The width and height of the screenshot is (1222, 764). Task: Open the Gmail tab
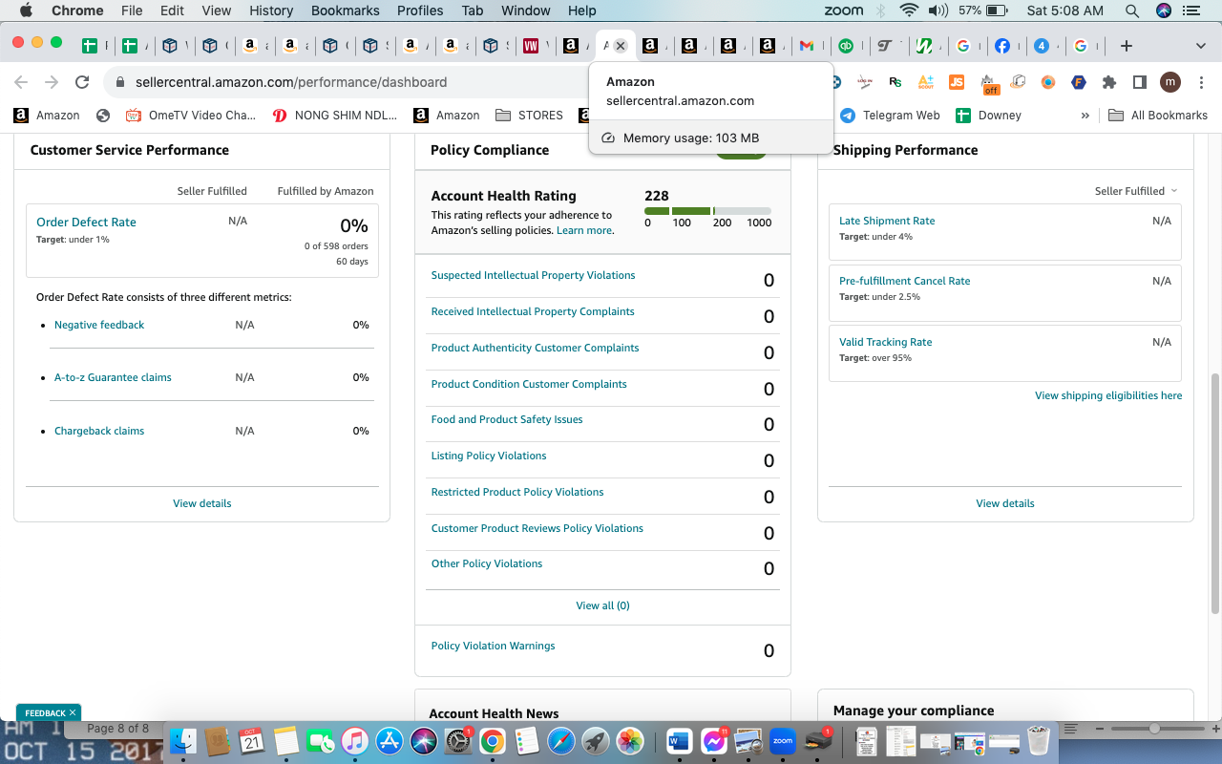807,45
